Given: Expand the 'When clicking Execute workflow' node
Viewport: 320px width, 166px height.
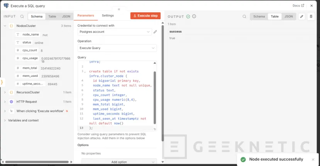Looking at the screenshot, I should coord(5,111).
